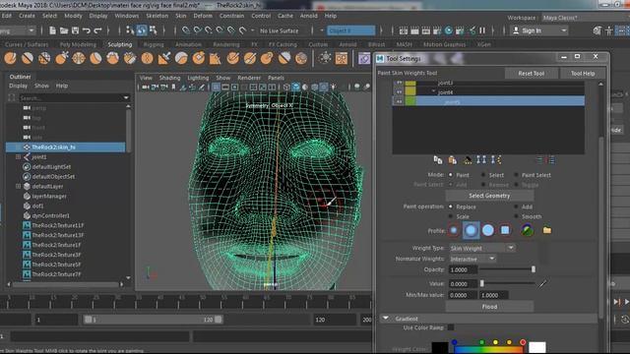Image resolution: width=630 pixels, height=354 pixels.
Task: Expand joint1 in the Outliner
Action: (18, 157)
